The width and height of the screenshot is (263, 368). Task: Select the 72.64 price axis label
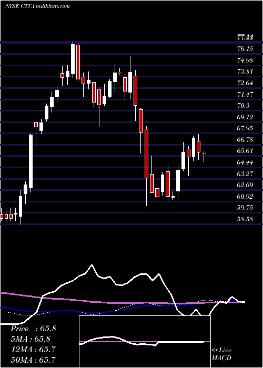click(245, 83)
